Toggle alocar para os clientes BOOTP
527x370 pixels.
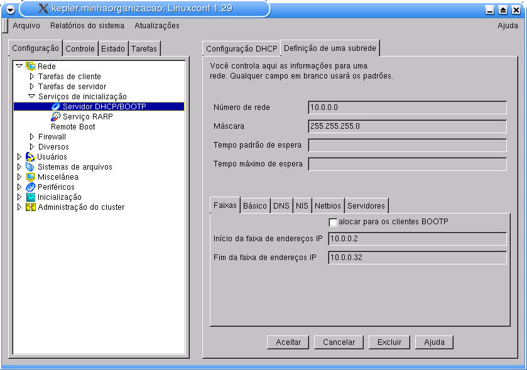tap(333, 222)
